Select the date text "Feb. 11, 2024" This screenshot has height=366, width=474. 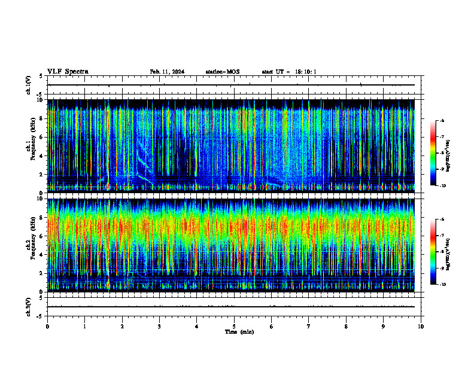coord(167,72)
